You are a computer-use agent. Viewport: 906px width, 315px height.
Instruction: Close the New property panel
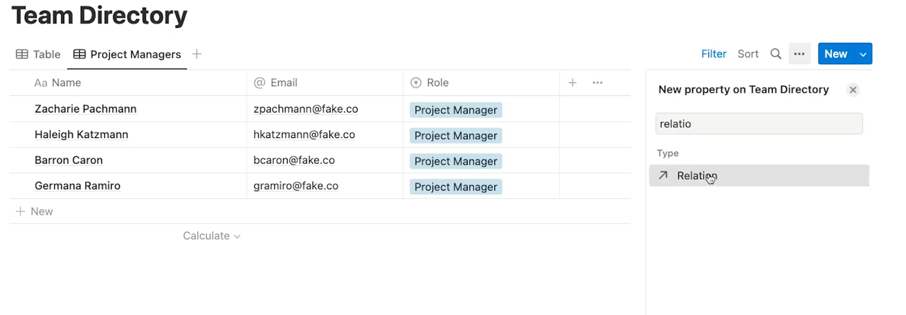tap(853, 90)
